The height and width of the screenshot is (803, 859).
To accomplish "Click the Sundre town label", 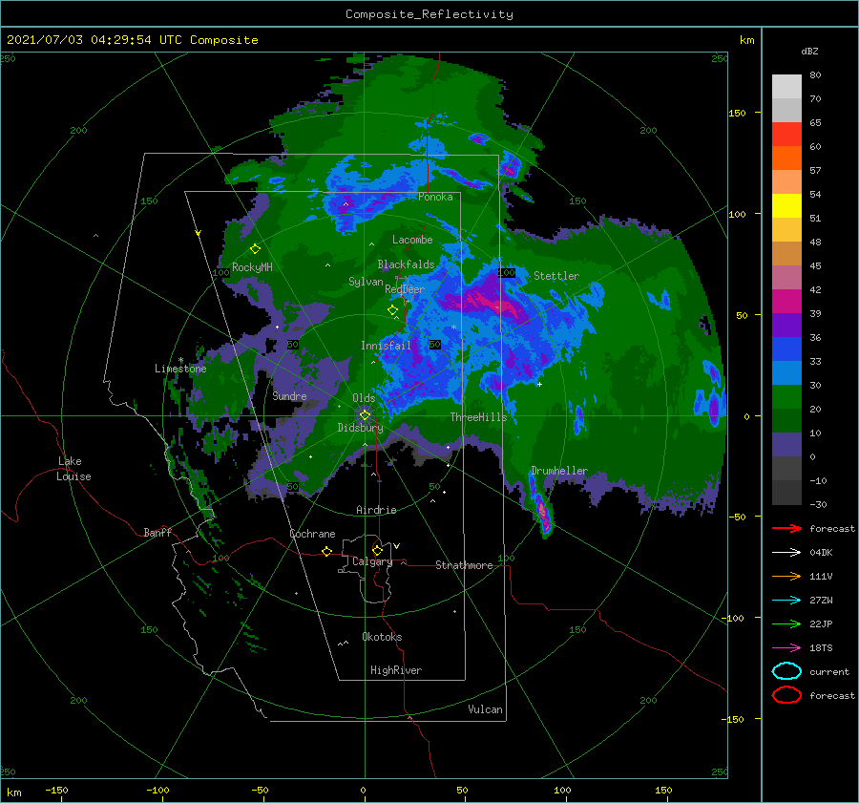I will tap(289, 395).
